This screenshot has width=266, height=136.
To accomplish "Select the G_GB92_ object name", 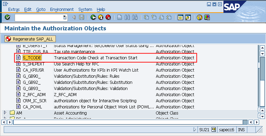I will (x=32, y=82).
